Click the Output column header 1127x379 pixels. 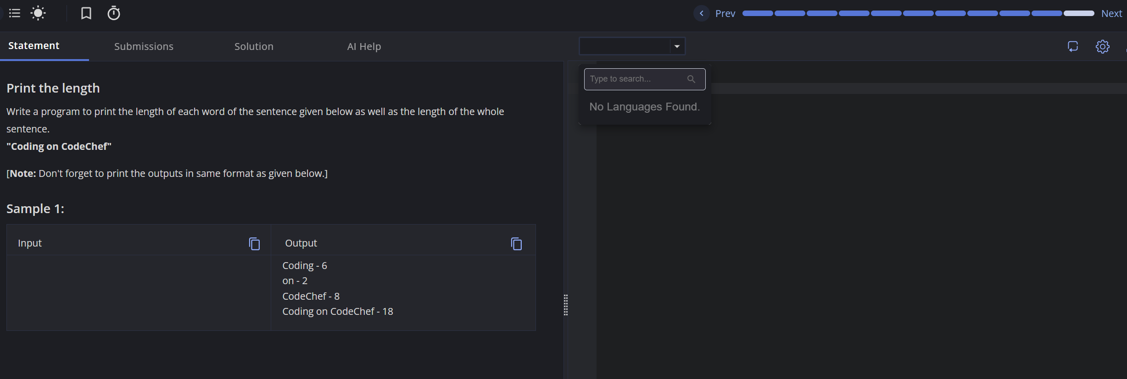point(301,243)
